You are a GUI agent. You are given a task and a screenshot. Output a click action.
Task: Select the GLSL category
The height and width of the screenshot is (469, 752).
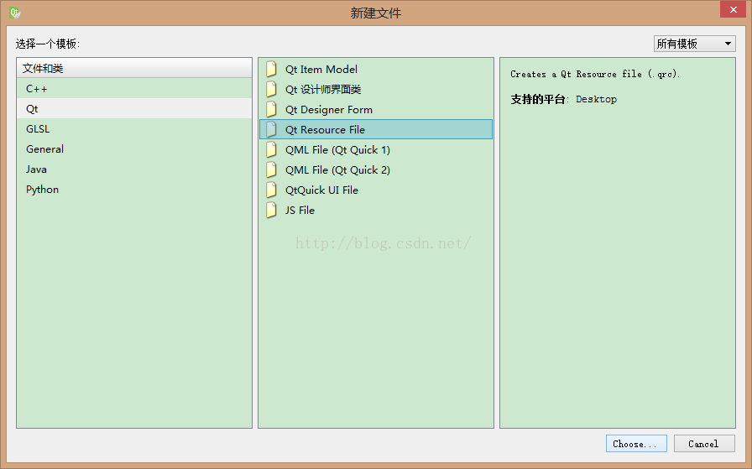pos(134,129)
